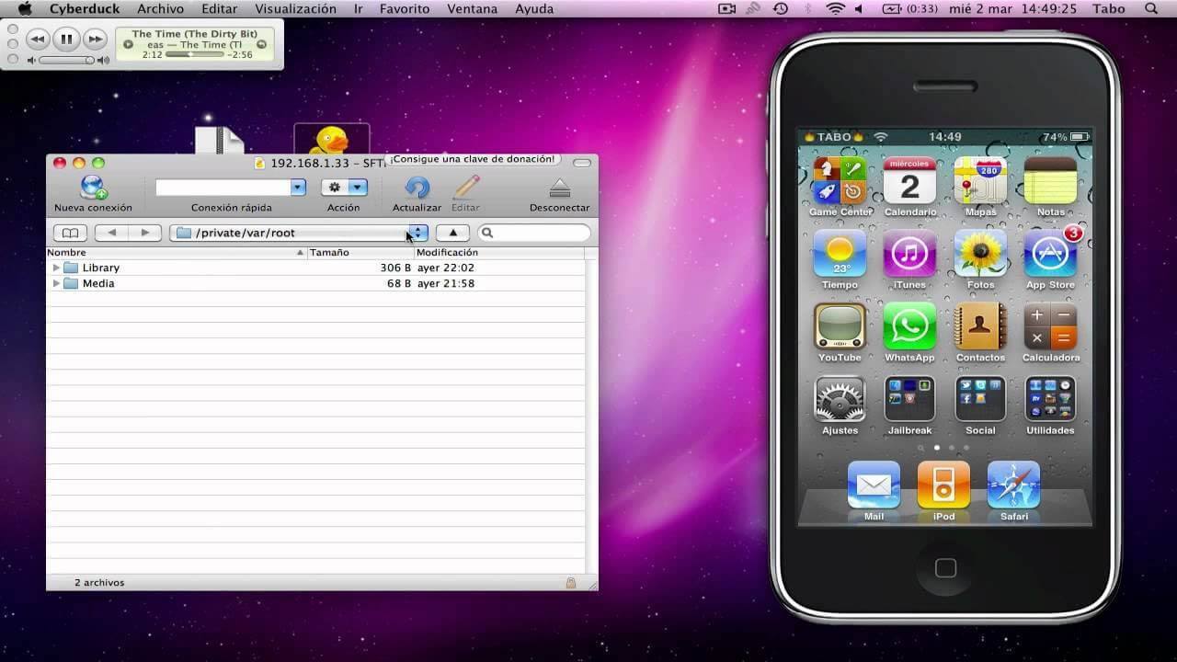
Task: Open the Mapas app on iPhone
Action: (980, 181)
